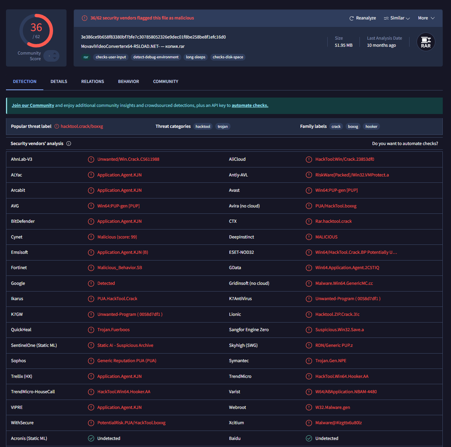Select the trojan threat category chip
This screenshot has height=447, width=451.
(x=223, y=126)
